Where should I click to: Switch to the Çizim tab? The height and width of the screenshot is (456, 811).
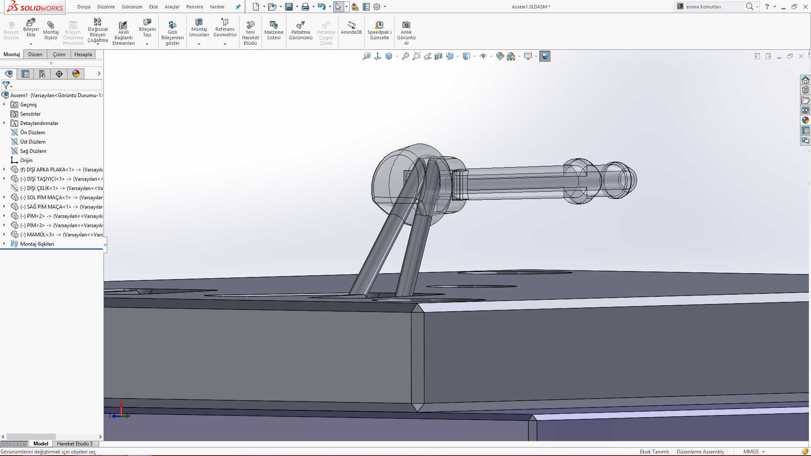point(59,54)
